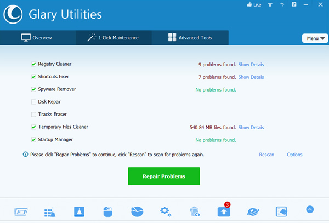The height and width of the screenshot is (223, 329).
Task: Open the File Shredder eraser icon
Action: coord(281,211)
